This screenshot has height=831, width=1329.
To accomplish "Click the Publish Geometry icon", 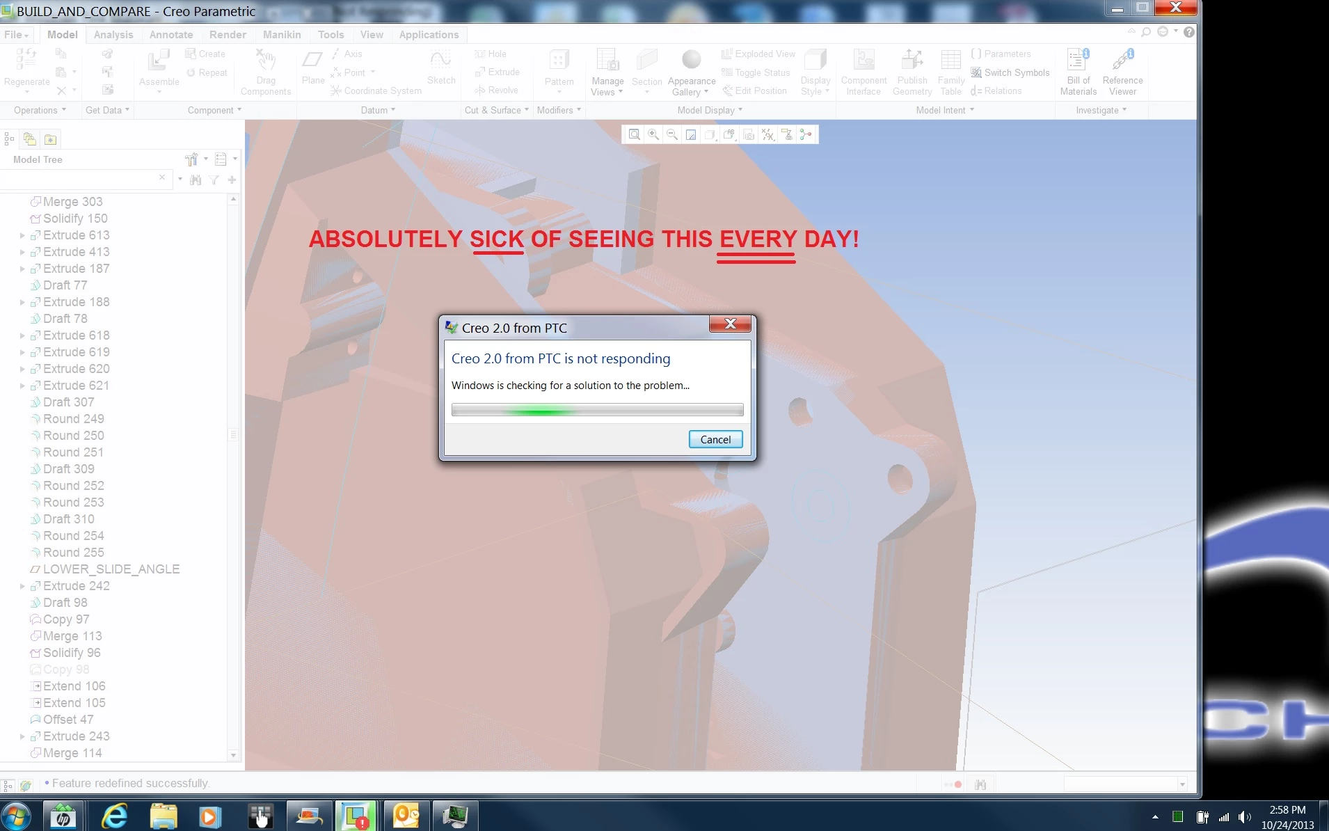I will tap(912, 60).
